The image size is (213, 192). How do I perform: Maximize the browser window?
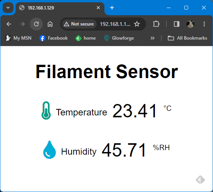[186, 8]
